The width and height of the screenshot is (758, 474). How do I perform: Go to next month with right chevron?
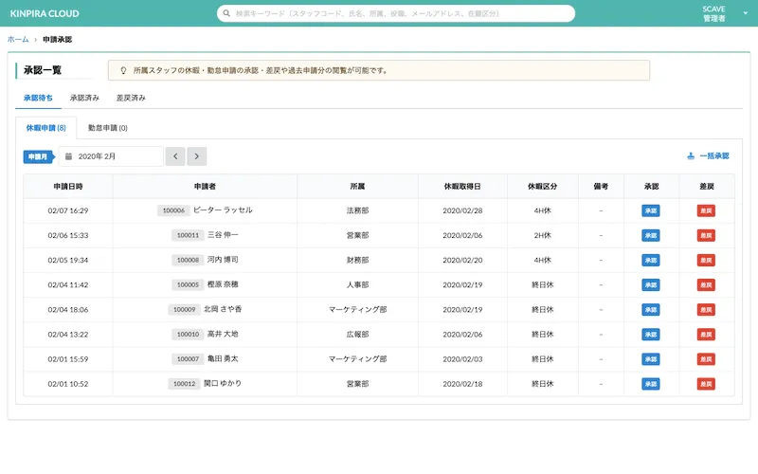click(196, 156)
